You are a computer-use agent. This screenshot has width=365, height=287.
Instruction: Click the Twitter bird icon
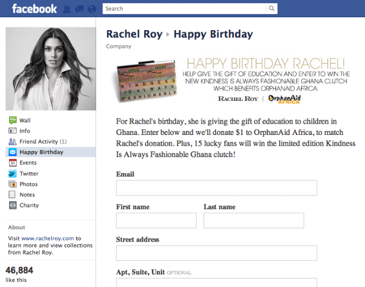click(13, 174)
